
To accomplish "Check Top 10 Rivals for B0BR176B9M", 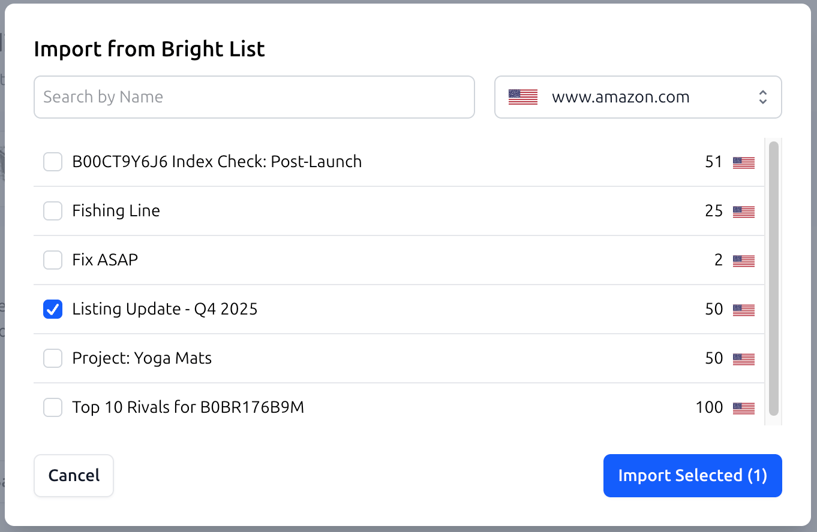I will pyautogui.click(x=53, y=407).
